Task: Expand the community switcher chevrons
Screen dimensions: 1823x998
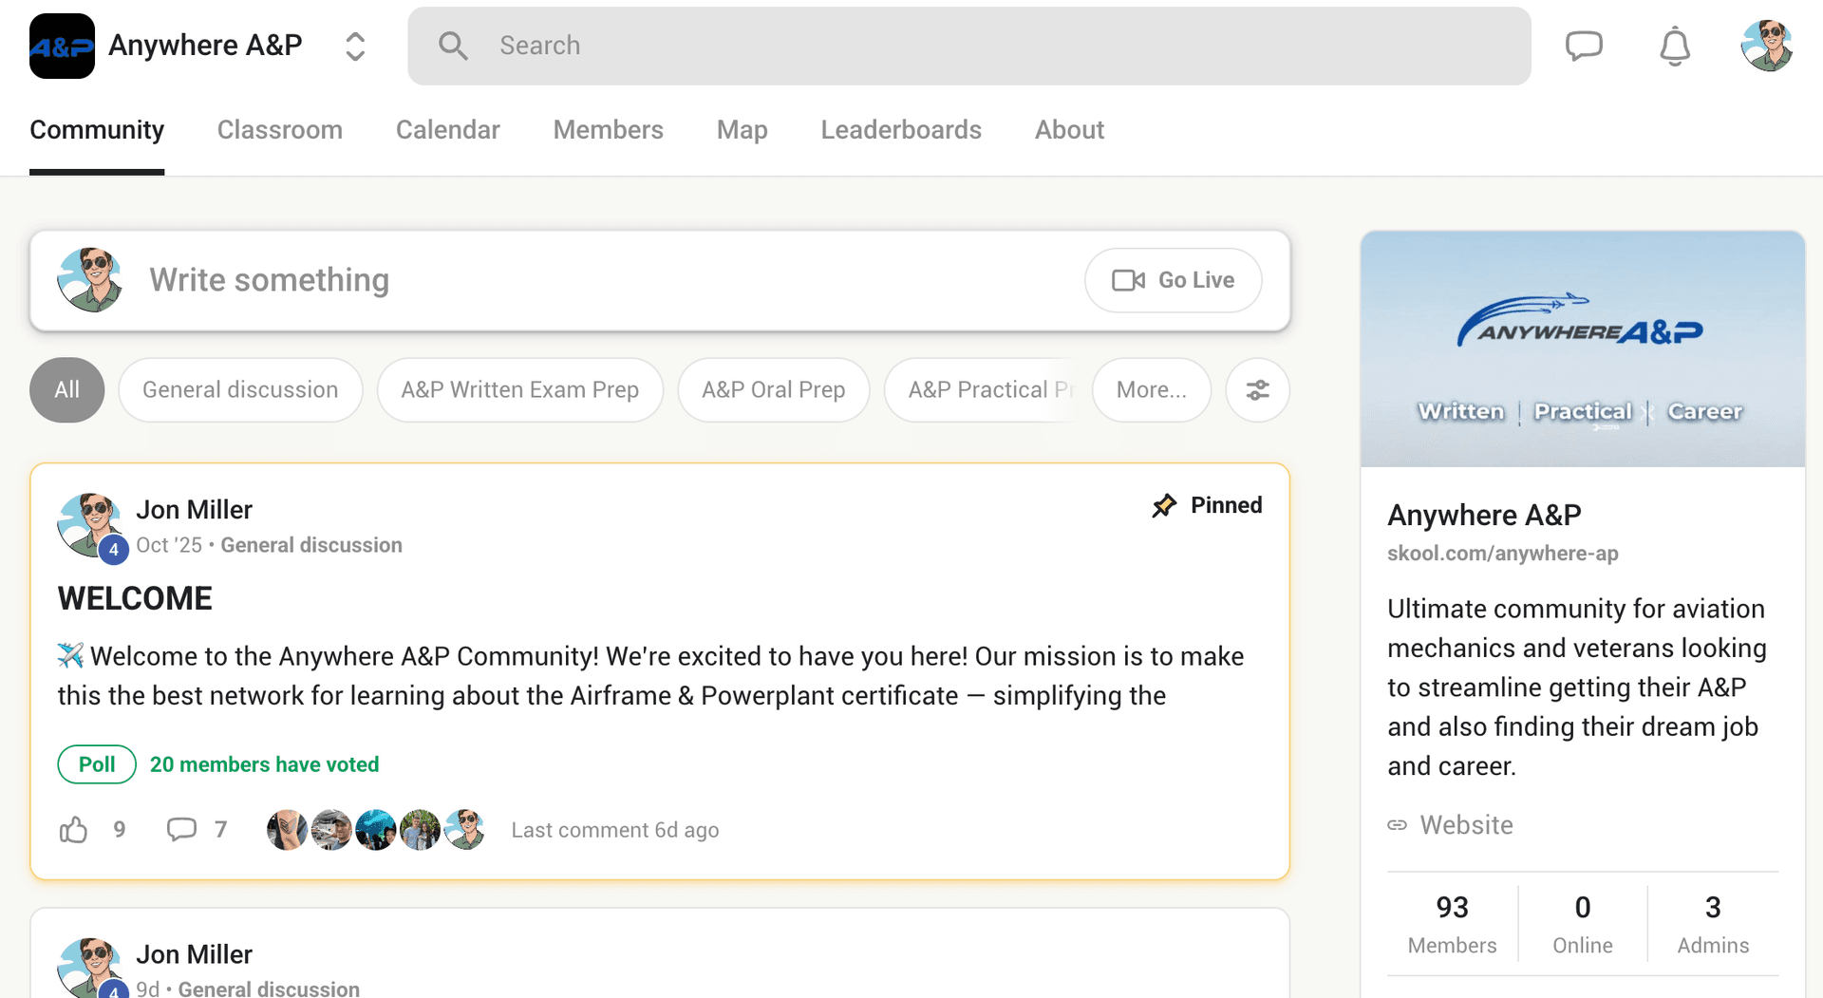Action: [355, 46]
